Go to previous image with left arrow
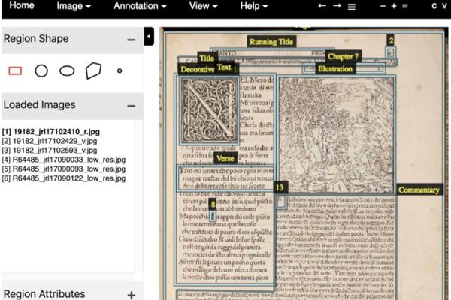Screen dimensions: 451x300 pos(322,6)
